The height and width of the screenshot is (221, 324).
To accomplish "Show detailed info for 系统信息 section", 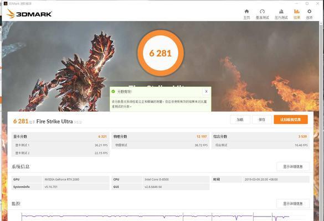I will click(293, 166).
